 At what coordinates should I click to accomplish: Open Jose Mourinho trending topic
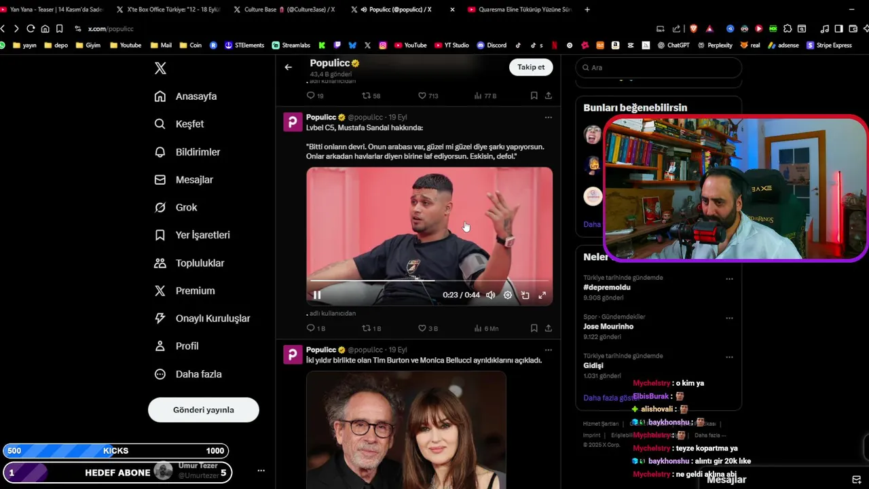[x=608, y=327]
